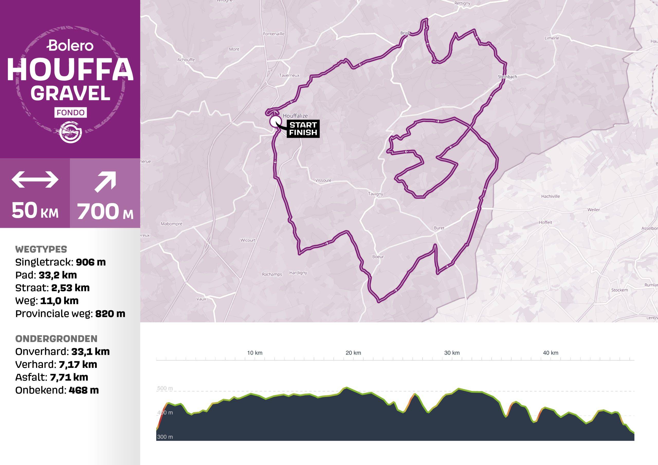Click the double-headed distance arrow icon
Screen dimensions: 658x465
[35, 180]
